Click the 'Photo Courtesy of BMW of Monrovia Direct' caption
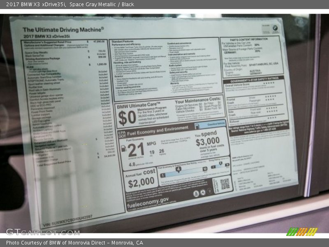 [74, 243]
